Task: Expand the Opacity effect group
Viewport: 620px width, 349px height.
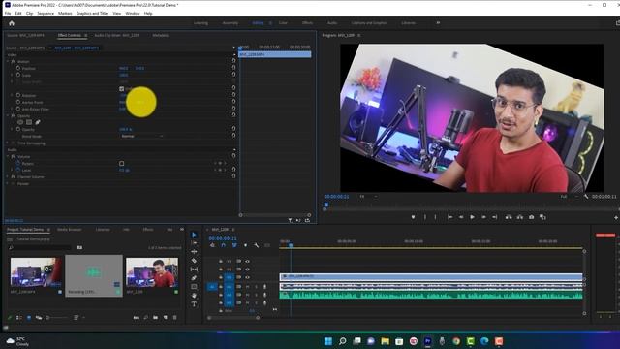Action: pos(8,116)
